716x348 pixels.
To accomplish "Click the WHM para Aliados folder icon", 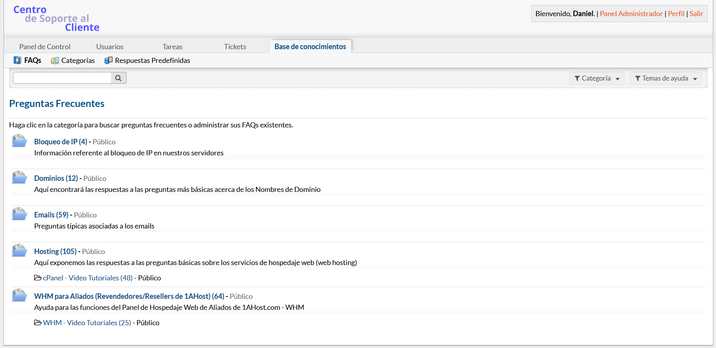I will (x=19, y=295).
